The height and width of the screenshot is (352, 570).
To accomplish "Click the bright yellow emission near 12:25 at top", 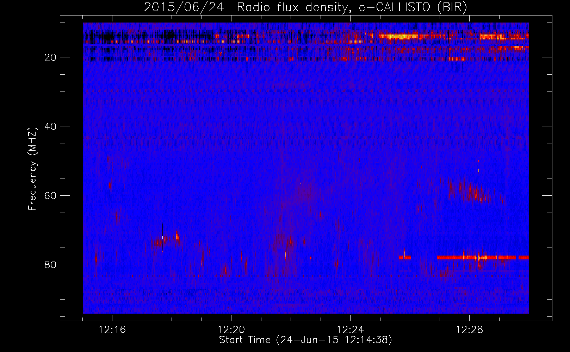I will tap(398, 36).
